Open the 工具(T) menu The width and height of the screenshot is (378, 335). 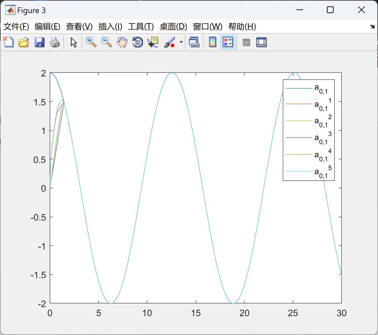coord(141,27)
